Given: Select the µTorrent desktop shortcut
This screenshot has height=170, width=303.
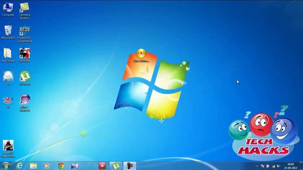Looking at the screenshot, I should [x=25, y=78].
